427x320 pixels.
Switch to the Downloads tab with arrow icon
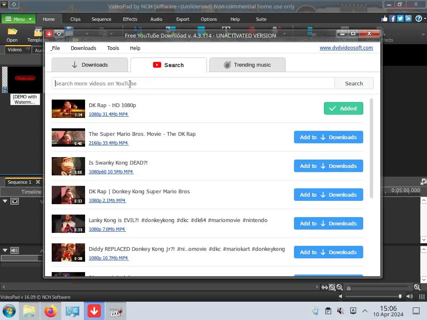tap(90, 65)
